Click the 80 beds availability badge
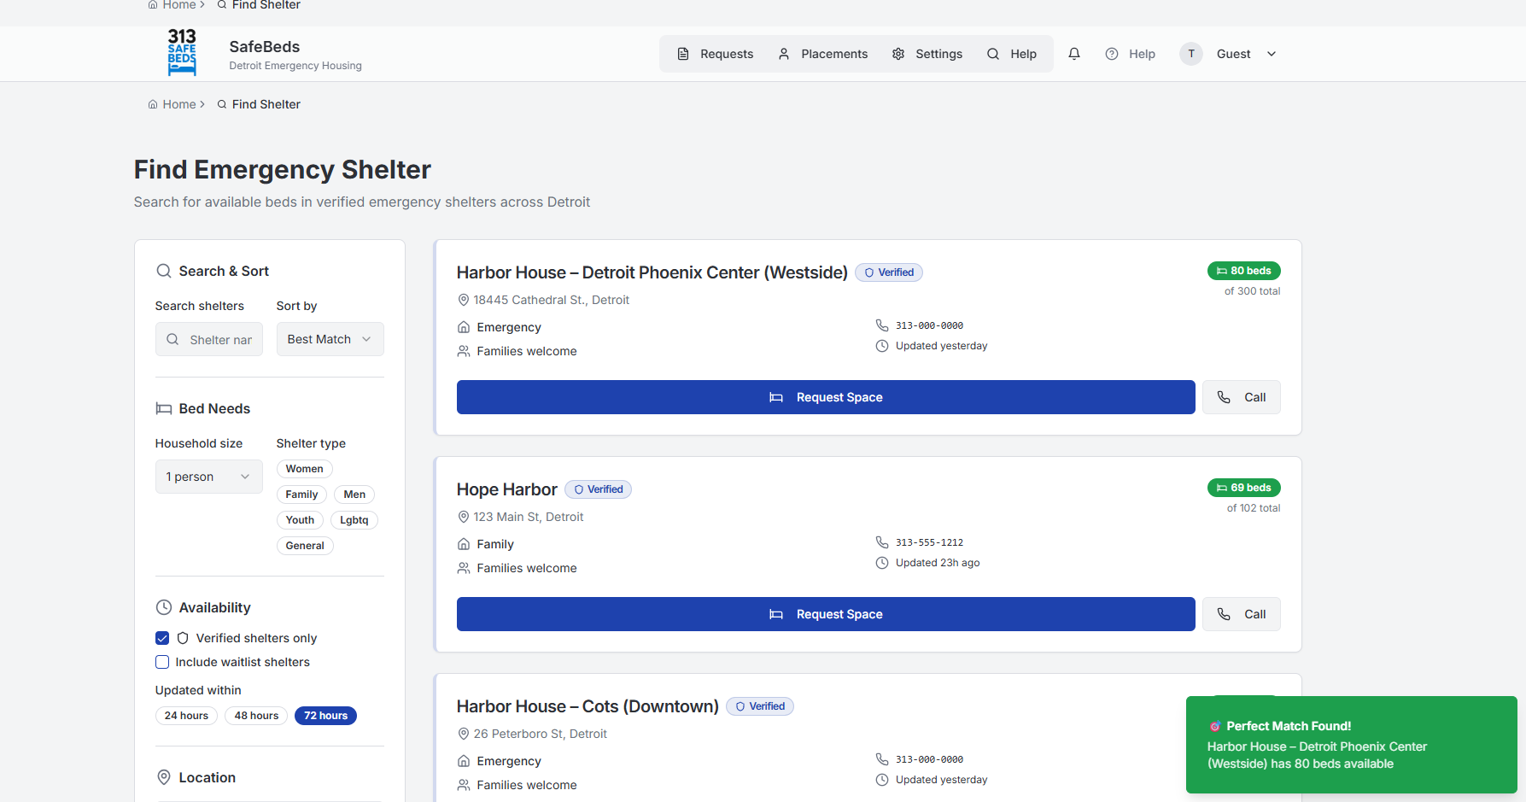This screenshot has width=1526, height=802. click(x=1244, y=271)
